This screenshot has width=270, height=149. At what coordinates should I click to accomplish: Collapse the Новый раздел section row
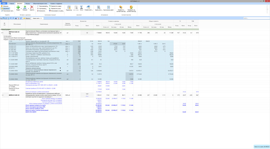point(1,29)
